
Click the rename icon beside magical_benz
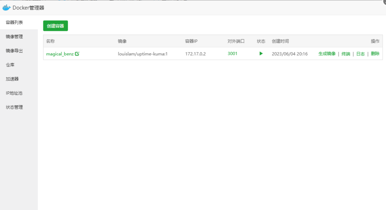click(77, 54)
